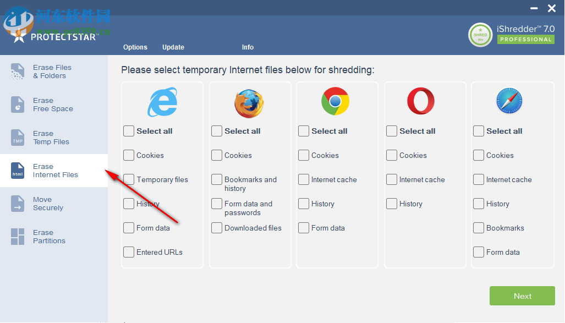The height and width of the screenshot is (323, 565).
Task: Tick Internet Explorer Entered URLs checkbox
Action: (x=129, y=252)
